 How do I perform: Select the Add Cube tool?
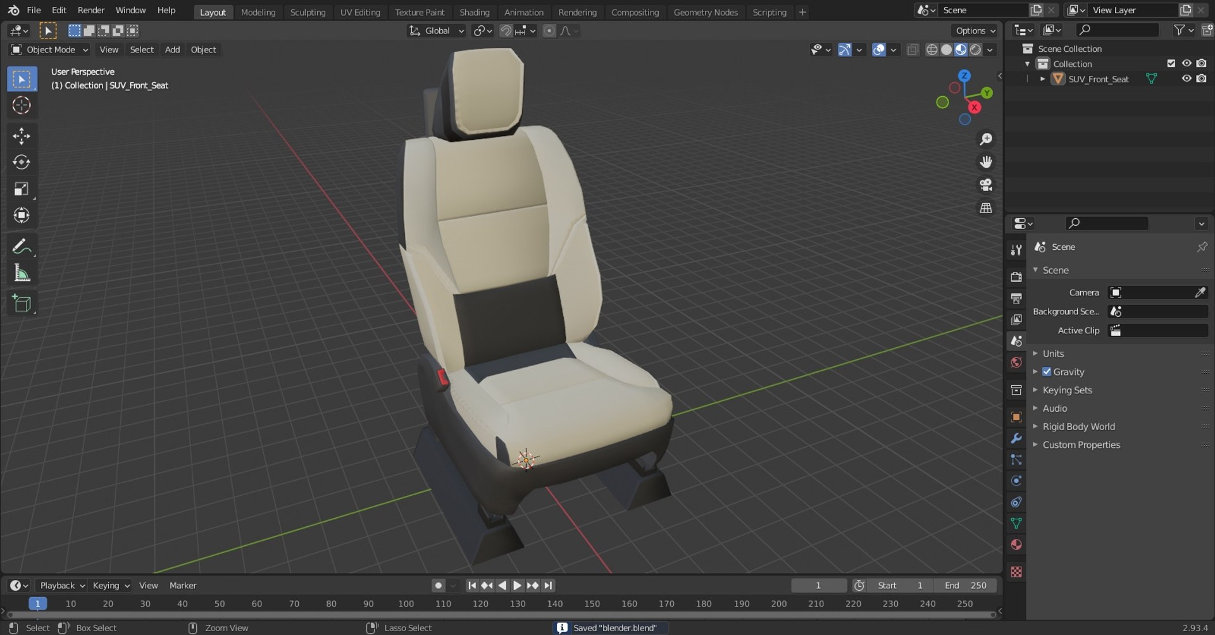22,304
